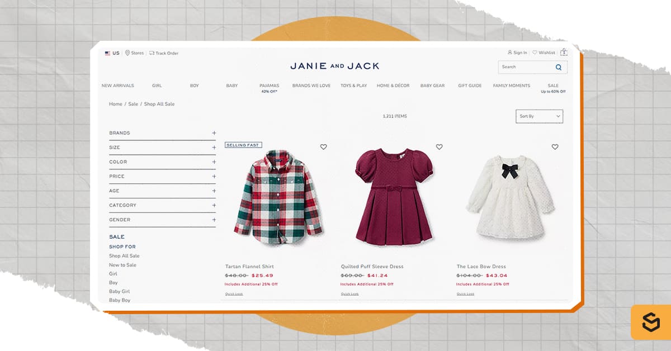Click the 1,211 Items count
Image resolution: width=671 pixels, height=351 pixels.
pos(395,116)
